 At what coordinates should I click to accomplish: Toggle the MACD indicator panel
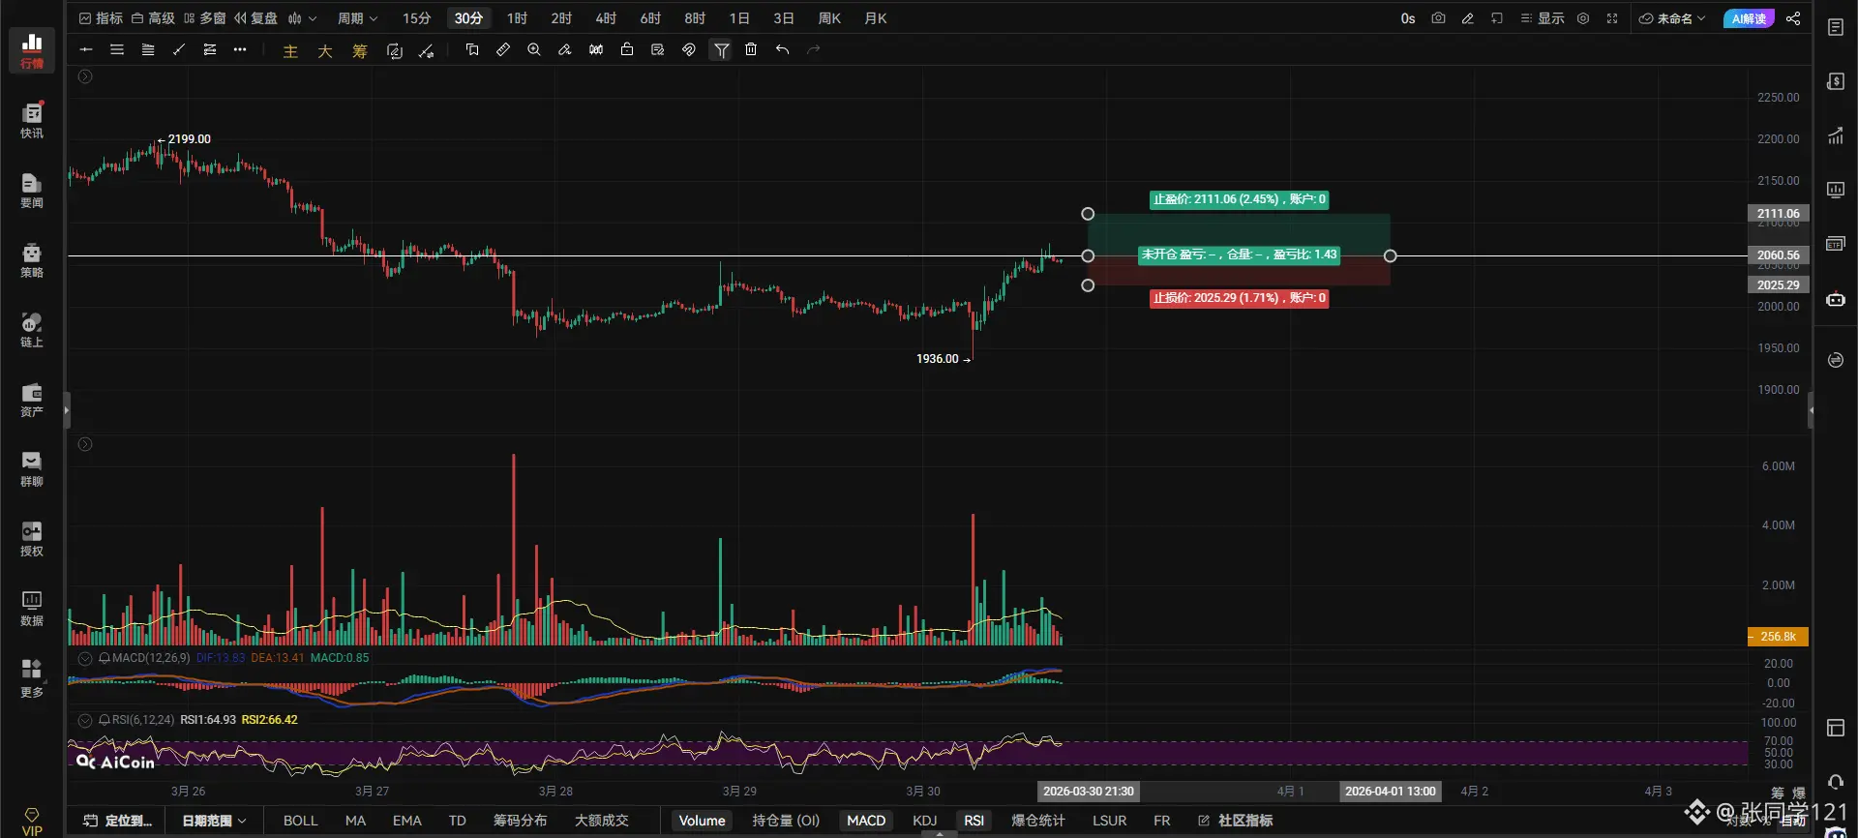(866, 821)
